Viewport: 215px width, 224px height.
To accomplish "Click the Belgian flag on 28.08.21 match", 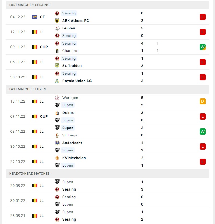I will (35, 216).
